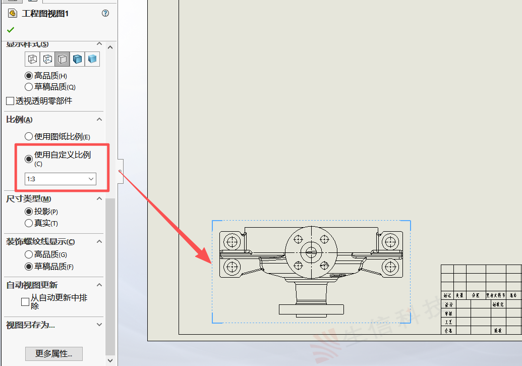Collapse the 比例(A) section
Image resolution: width=522 pixels, height=366 pixels.
(x=99, y=119)
